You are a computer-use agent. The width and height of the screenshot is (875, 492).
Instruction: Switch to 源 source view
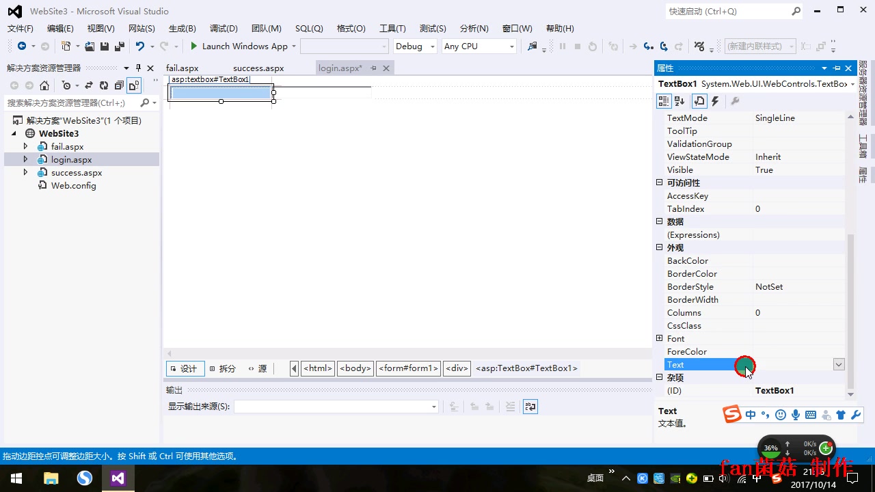(258, 368)
